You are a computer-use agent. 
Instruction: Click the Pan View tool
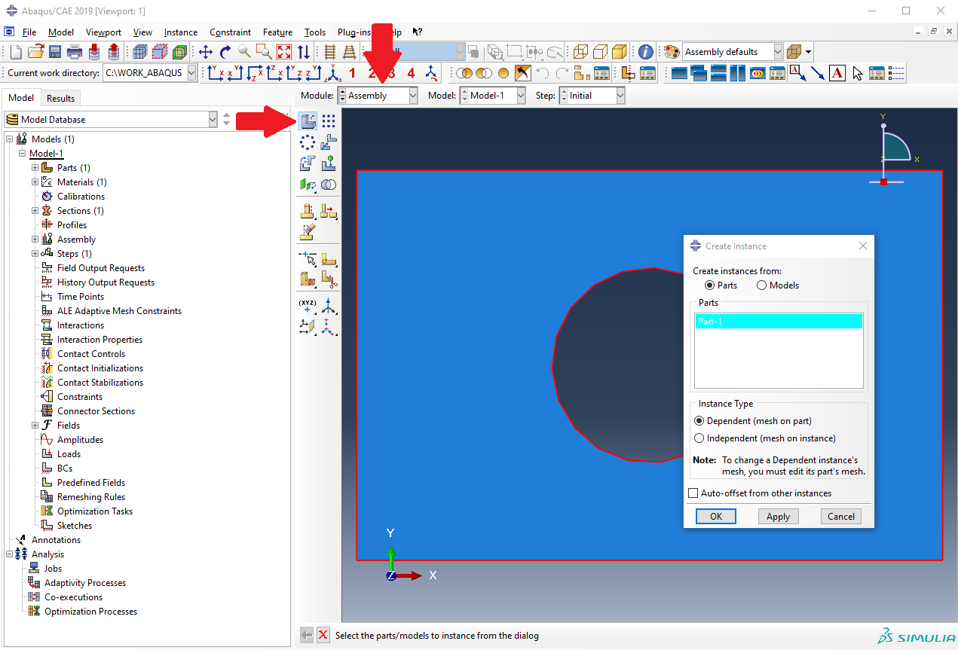tap(206, 52)
